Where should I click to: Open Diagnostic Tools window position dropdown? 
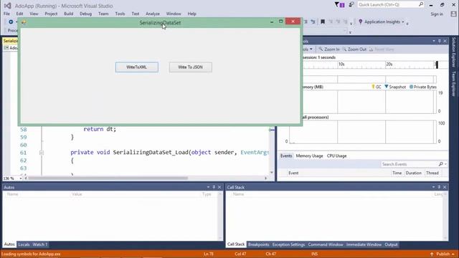tap(433, 42)
